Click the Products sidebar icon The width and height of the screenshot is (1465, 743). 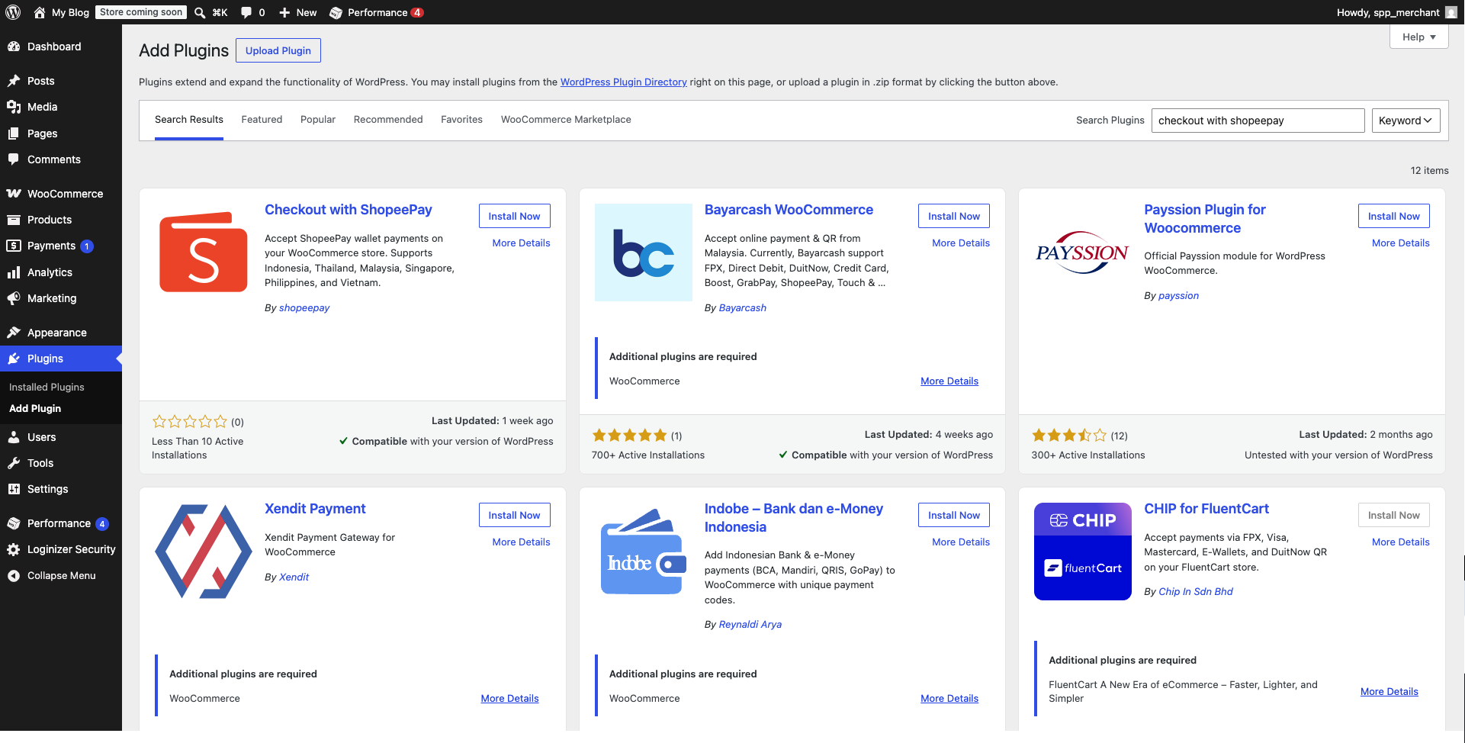(x=14, y=220)
